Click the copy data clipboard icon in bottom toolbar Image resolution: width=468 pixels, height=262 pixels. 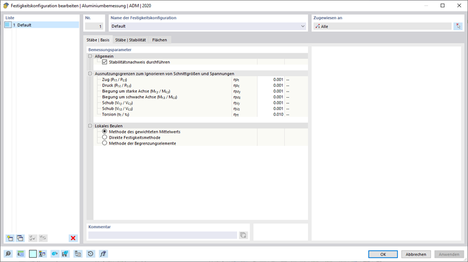click(x=78, y=253)
